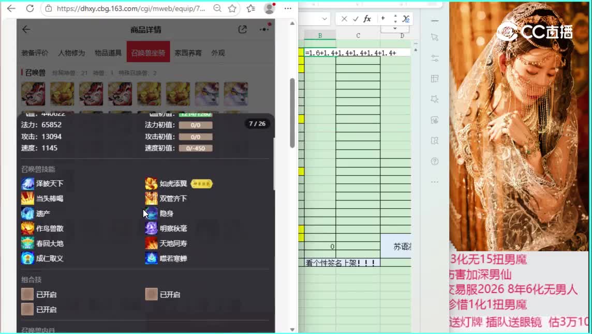Click the right-column 已开启 combo skill swatch

(x=152, y=294)
